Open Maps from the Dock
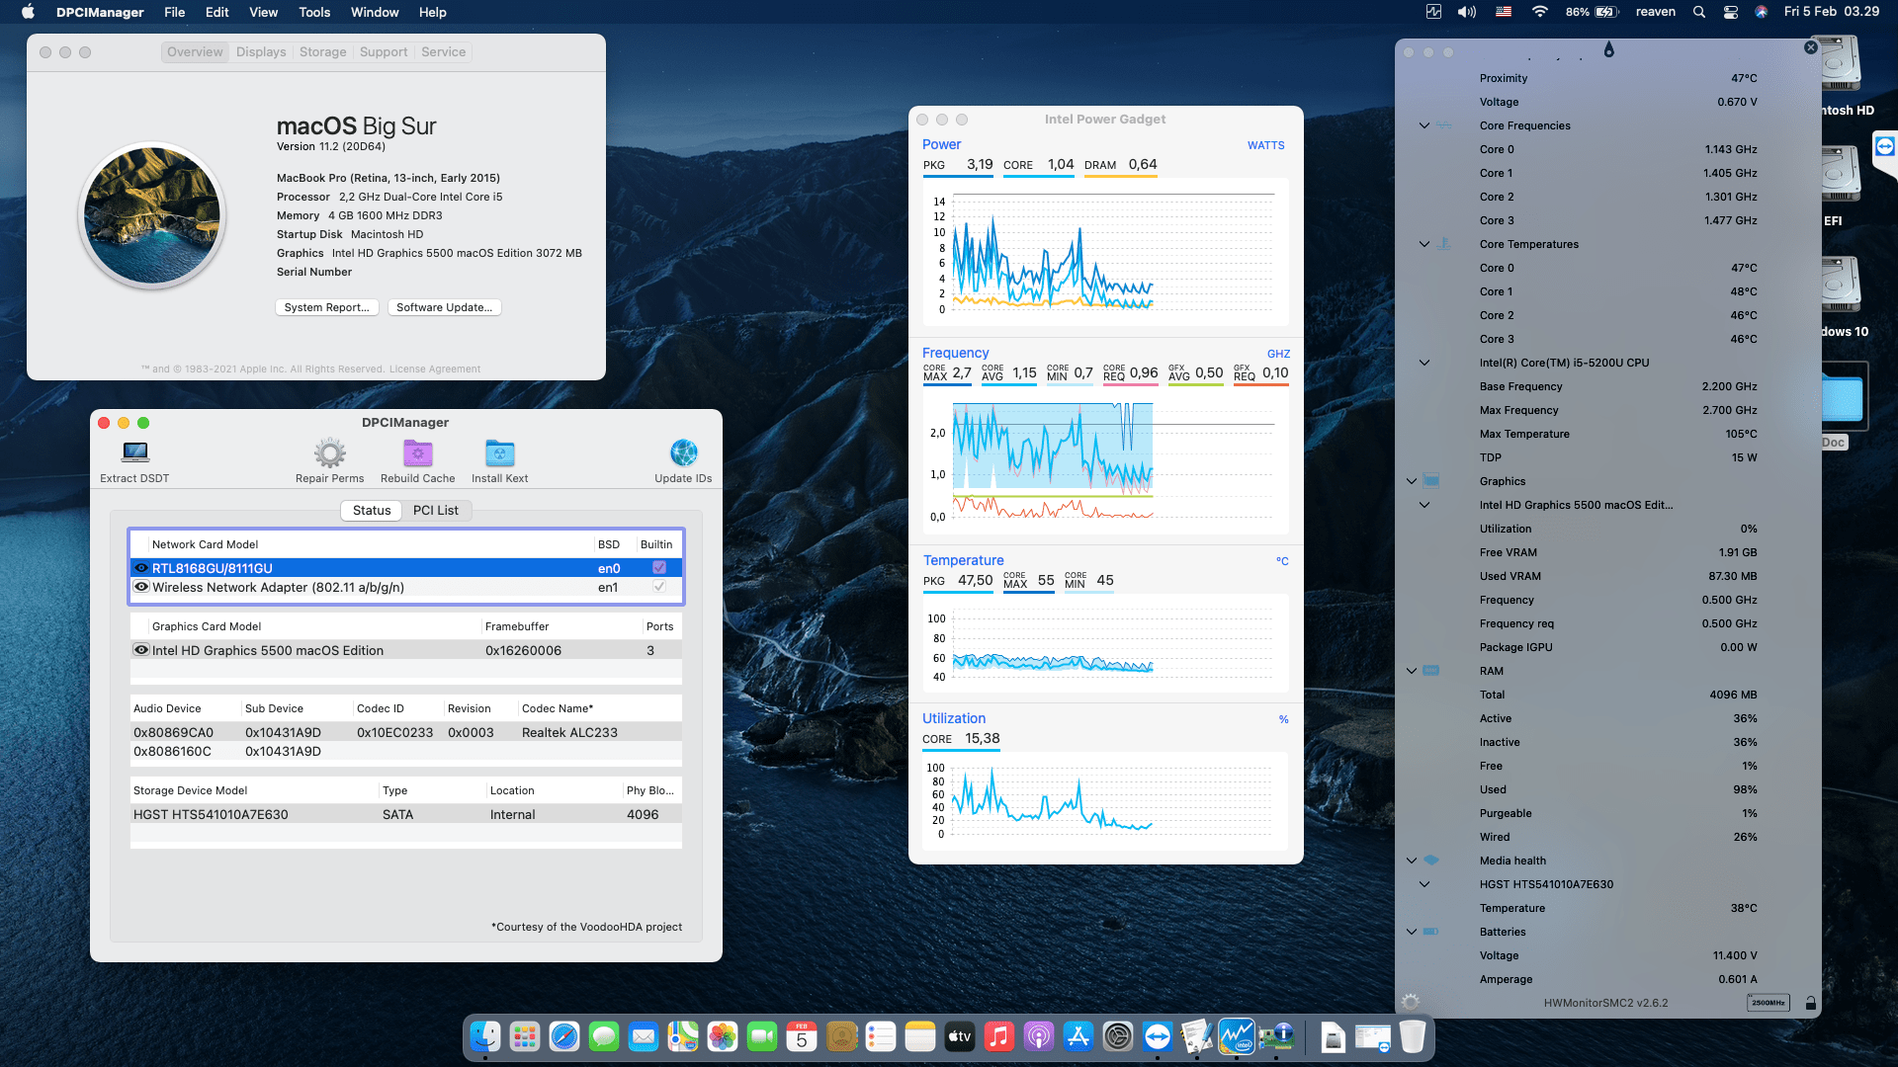The height and width of the screenshot is (1067, 1898). coord(683,1036)
